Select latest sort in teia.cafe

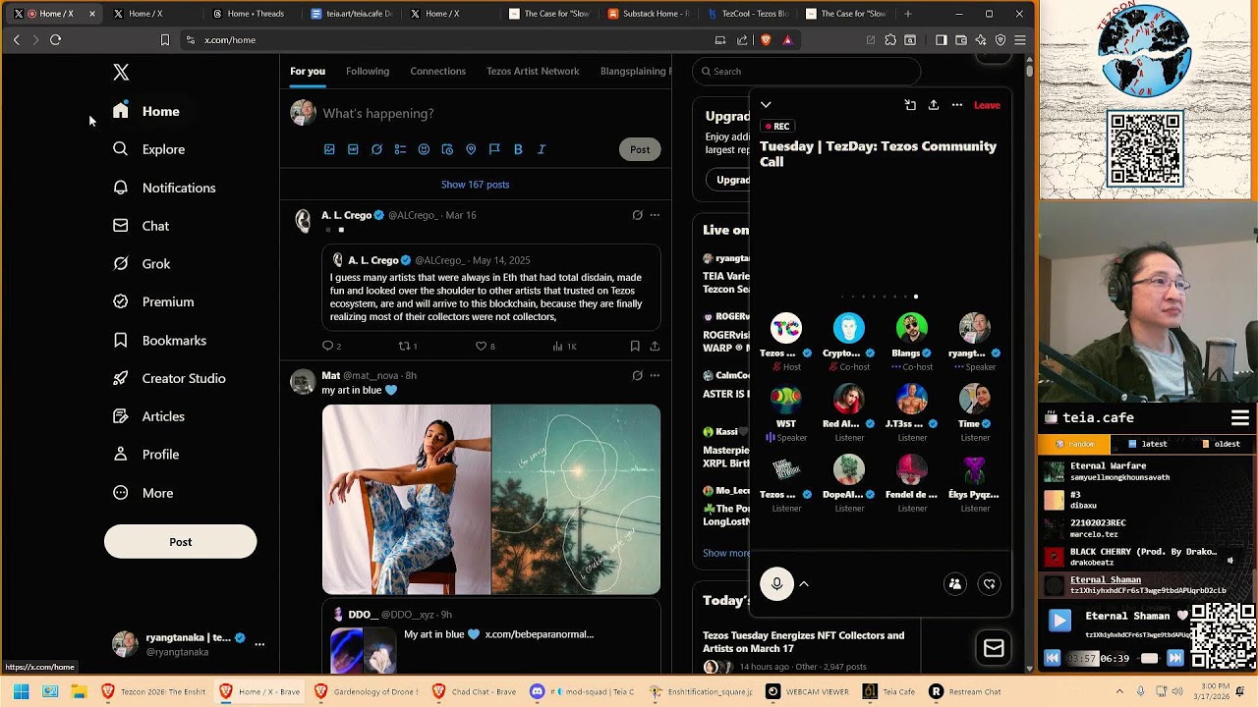click(x=1147, y=444)
